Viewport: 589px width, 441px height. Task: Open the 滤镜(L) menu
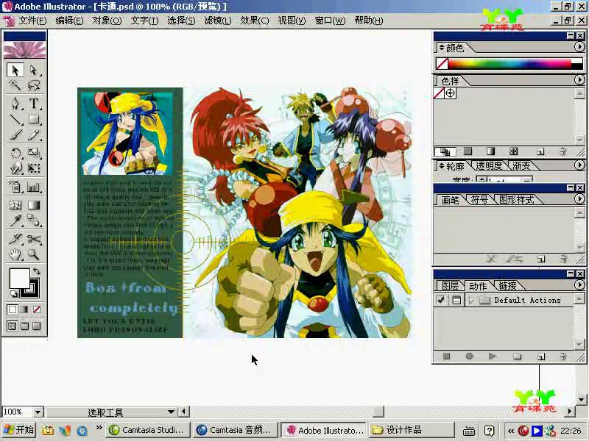(217, 21)
